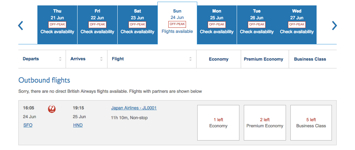Open Japan Airlines JL0001 flight details
This screenshot has width=355, height=150.
[134, 108]
